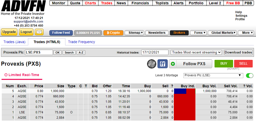Click the green plus icon beside Follow PXS
256x124 pixels.
point(173,64)
